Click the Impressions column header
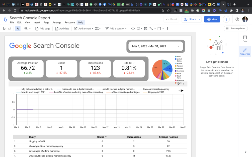The height and width of the screenshot is (157, 252). tap(134, 137)
